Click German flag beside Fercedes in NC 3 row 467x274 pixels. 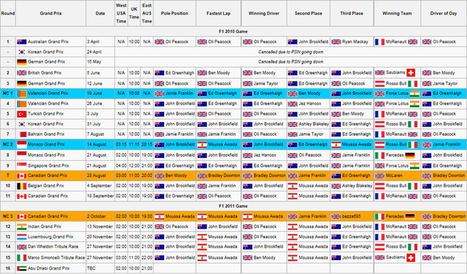[x=410, y=216]
